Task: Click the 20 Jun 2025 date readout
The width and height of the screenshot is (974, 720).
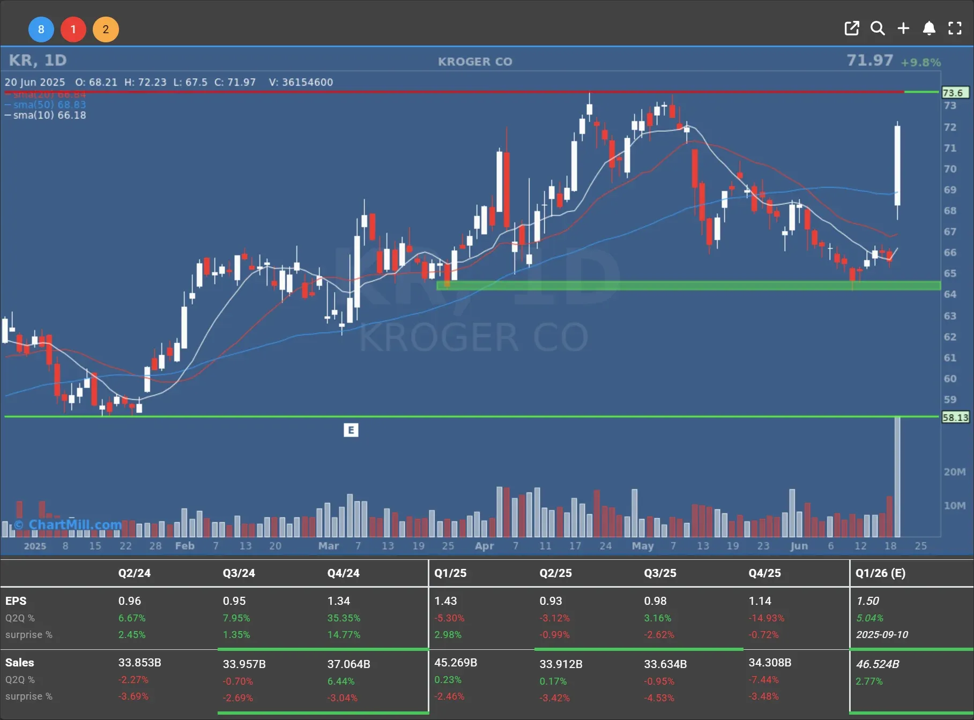Action: [x=35, y=82]
